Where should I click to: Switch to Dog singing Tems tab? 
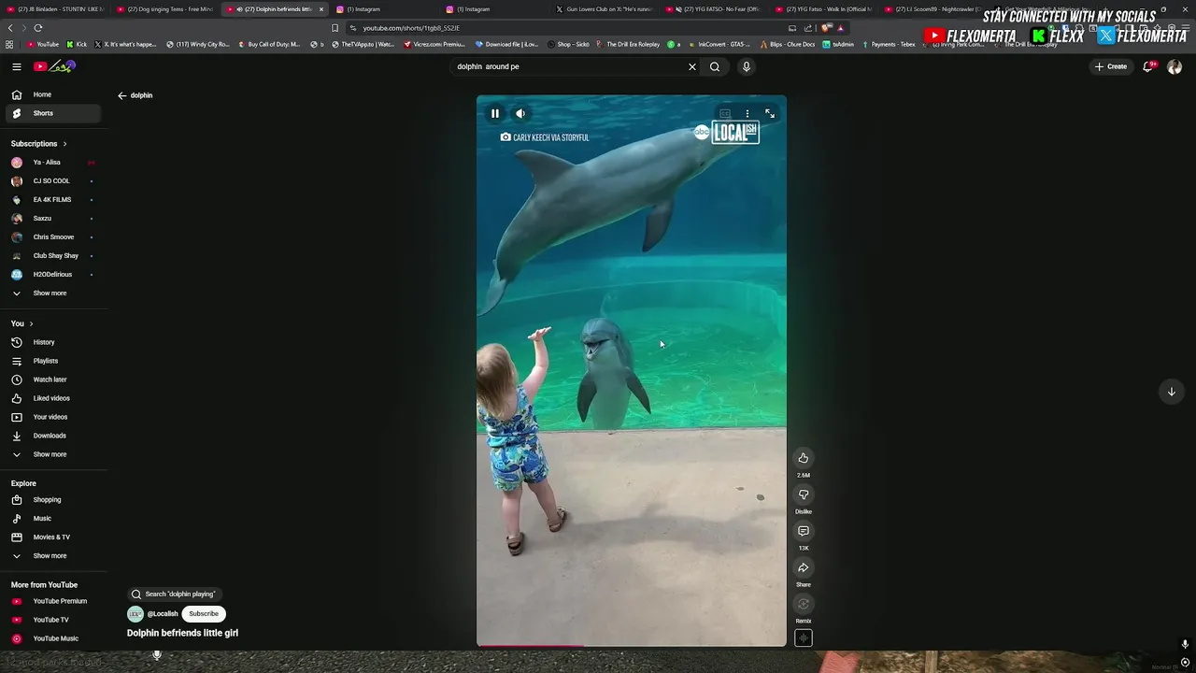[x=166, y=9]
